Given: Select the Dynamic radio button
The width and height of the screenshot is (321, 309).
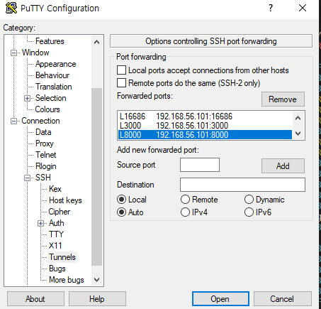Looking at the screenshot, I should [x=249, y=200].
